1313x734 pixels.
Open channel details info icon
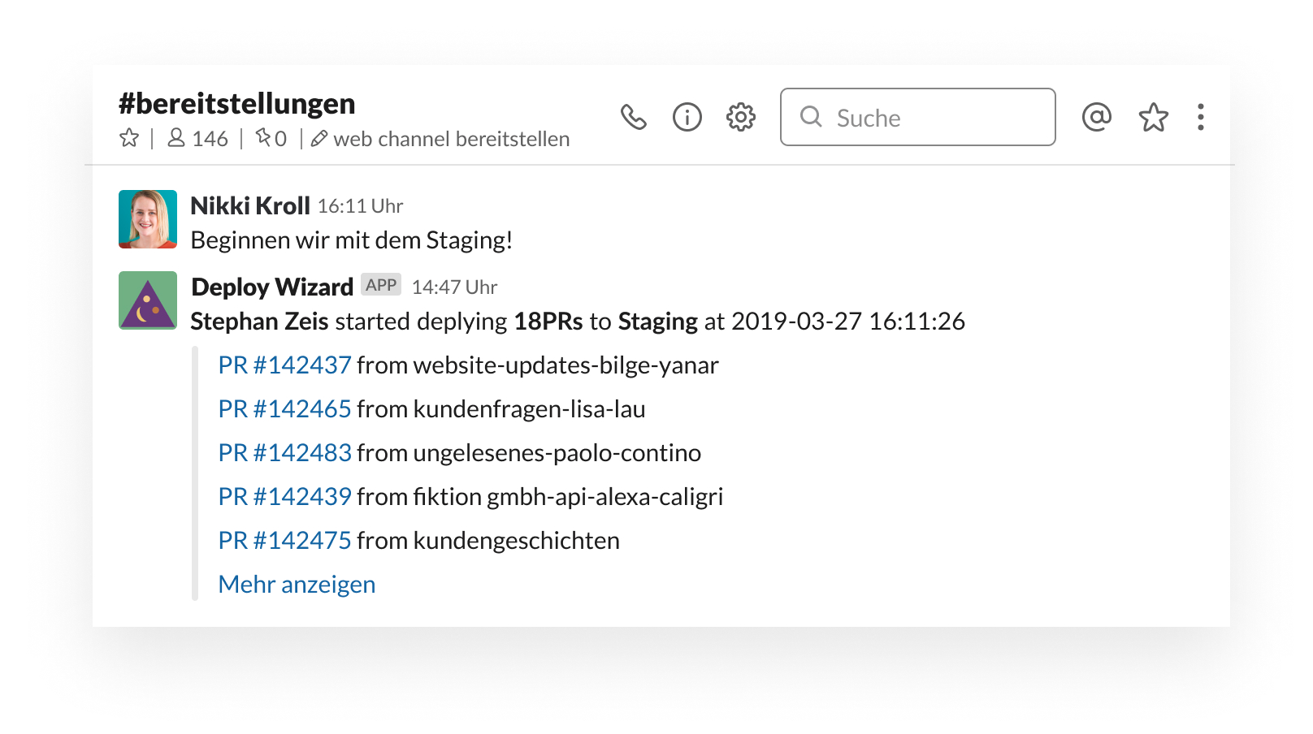point(687,117)
